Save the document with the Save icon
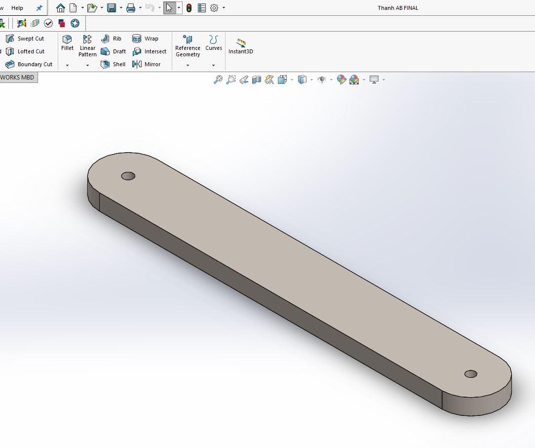This screenshot has width=535, height=448. (x=111, y=8)
